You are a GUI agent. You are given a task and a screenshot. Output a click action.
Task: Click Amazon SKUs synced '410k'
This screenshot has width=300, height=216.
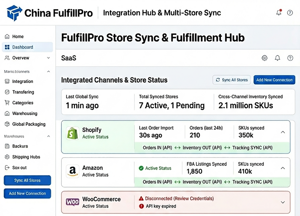coord(245,171)
